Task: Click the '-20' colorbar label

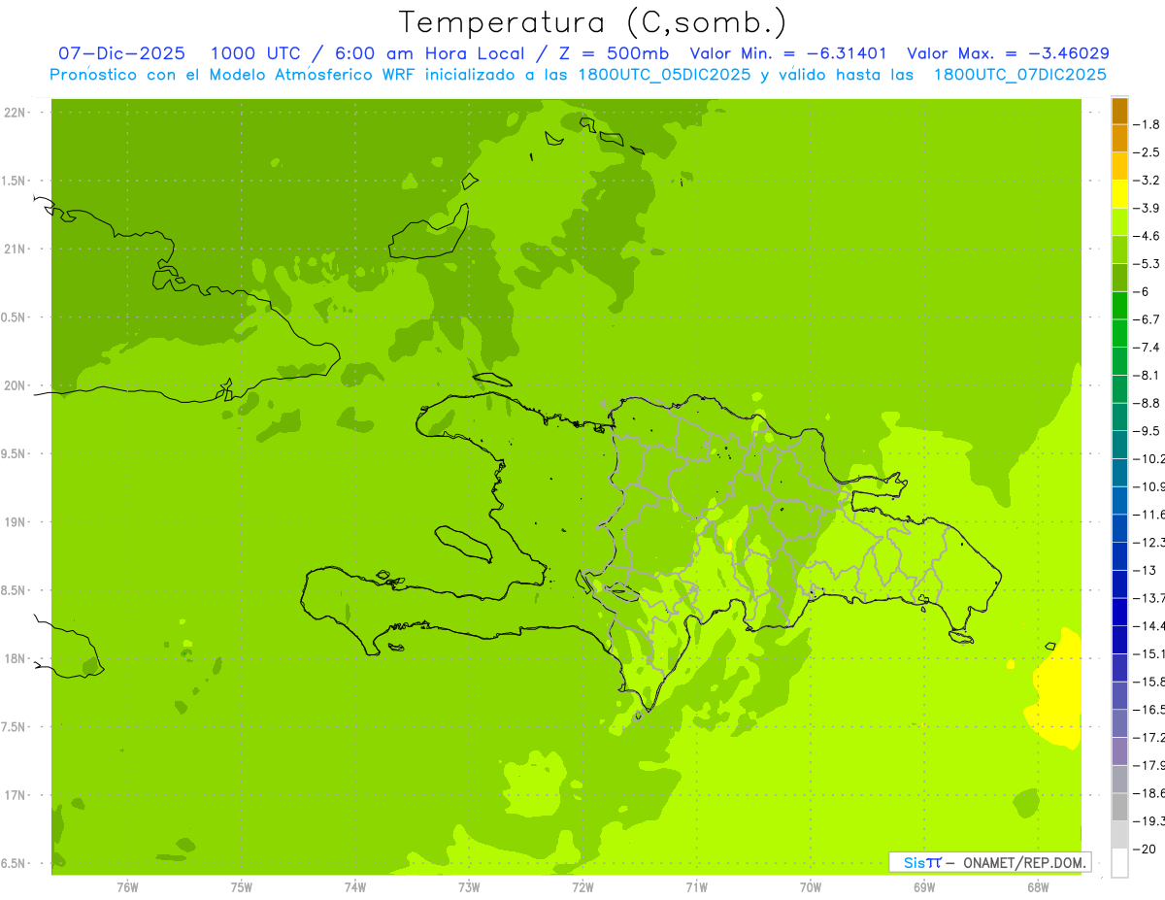Action: click(1146, 849)
